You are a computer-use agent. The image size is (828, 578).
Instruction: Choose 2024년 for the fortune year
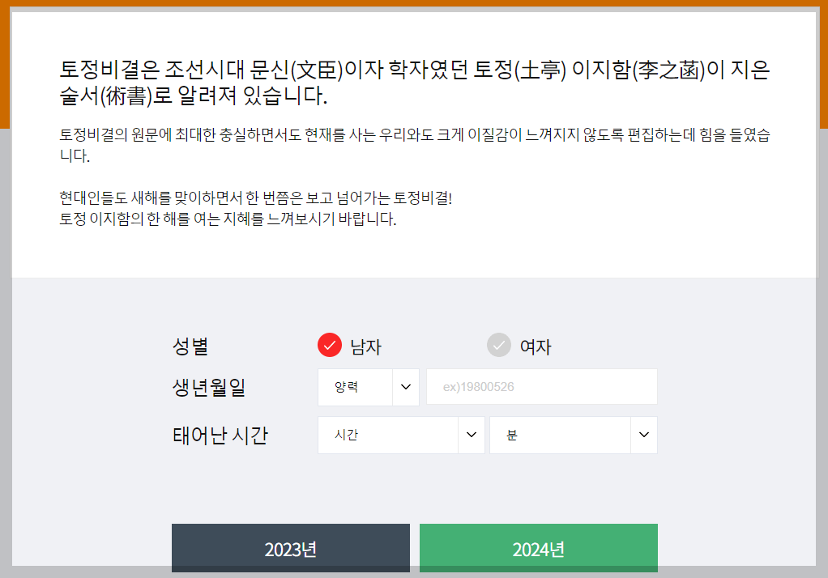point(538,548)
